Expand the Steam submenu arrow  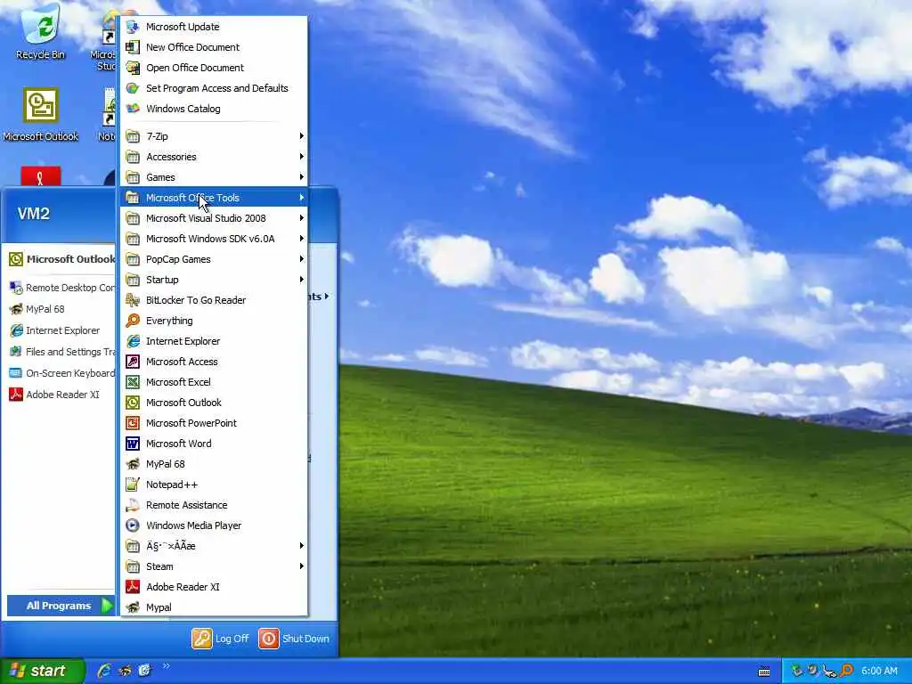point(301,566)
